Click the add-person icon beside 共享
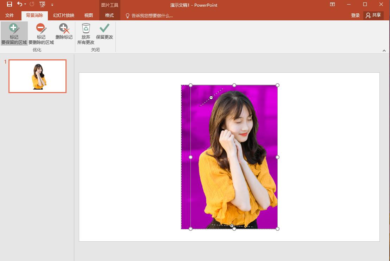Screen dimensions: 390x261 (x=367, y=15)
